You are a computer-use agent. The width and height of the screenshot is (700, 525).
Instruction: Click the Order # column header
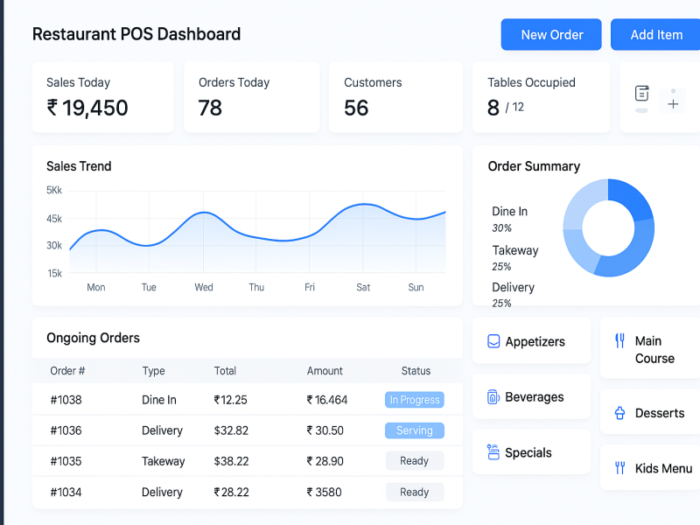(67, 371)
